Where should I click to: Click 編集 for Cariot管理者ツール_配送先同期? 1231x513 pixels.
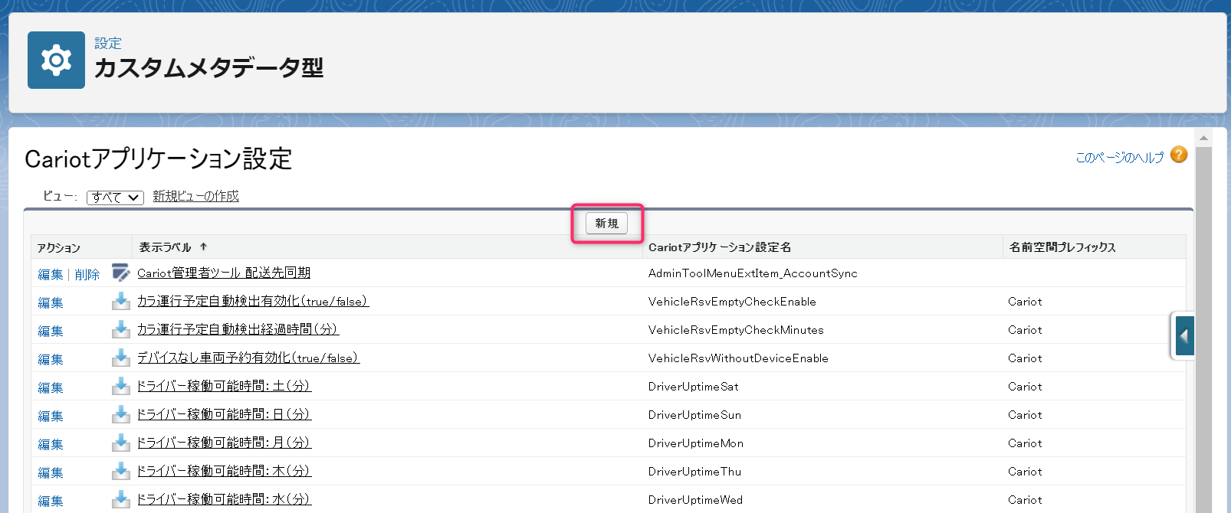tap(51, 274)
